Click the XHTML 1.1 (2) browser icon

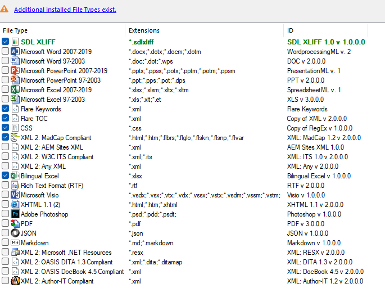point(15,205)
